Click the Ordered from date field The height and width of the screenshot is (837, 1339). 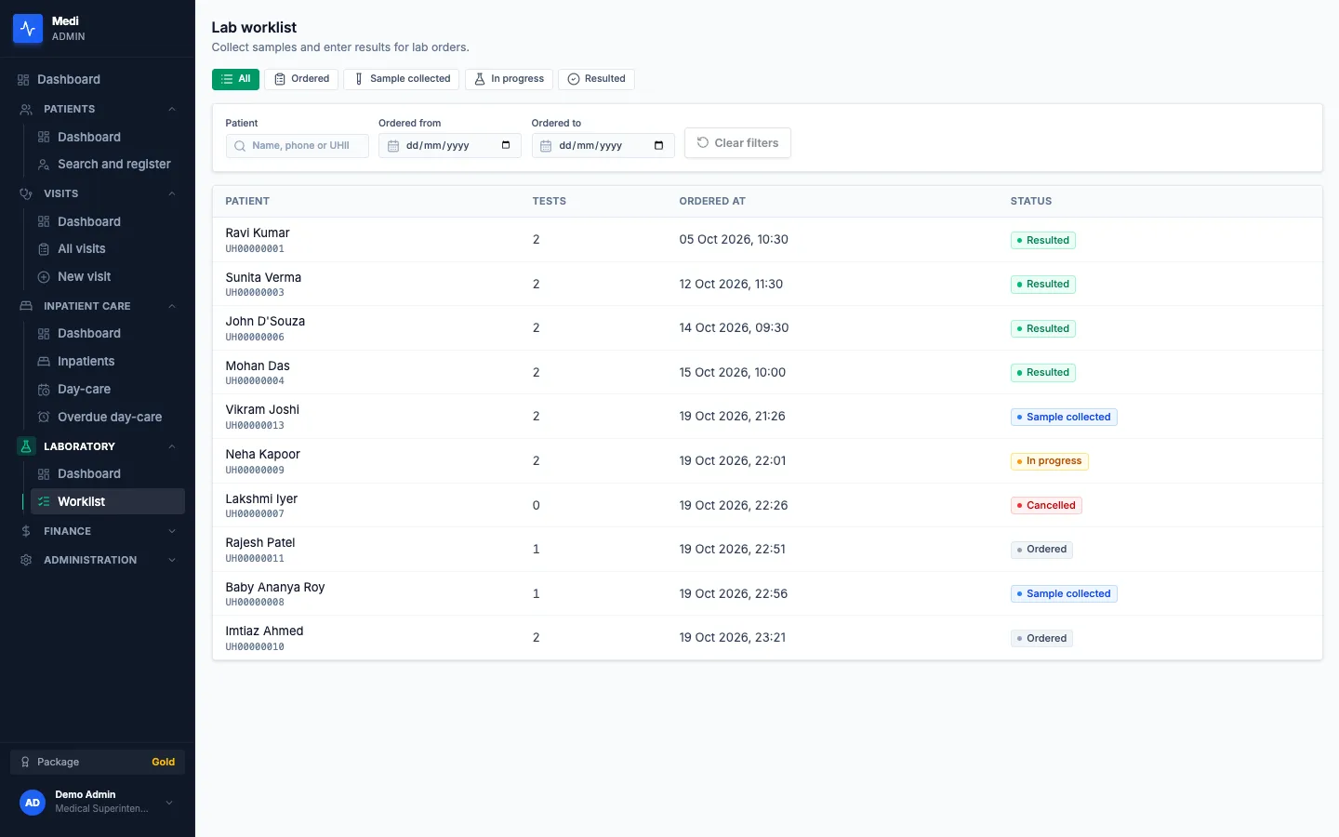[x=450, y=146]
